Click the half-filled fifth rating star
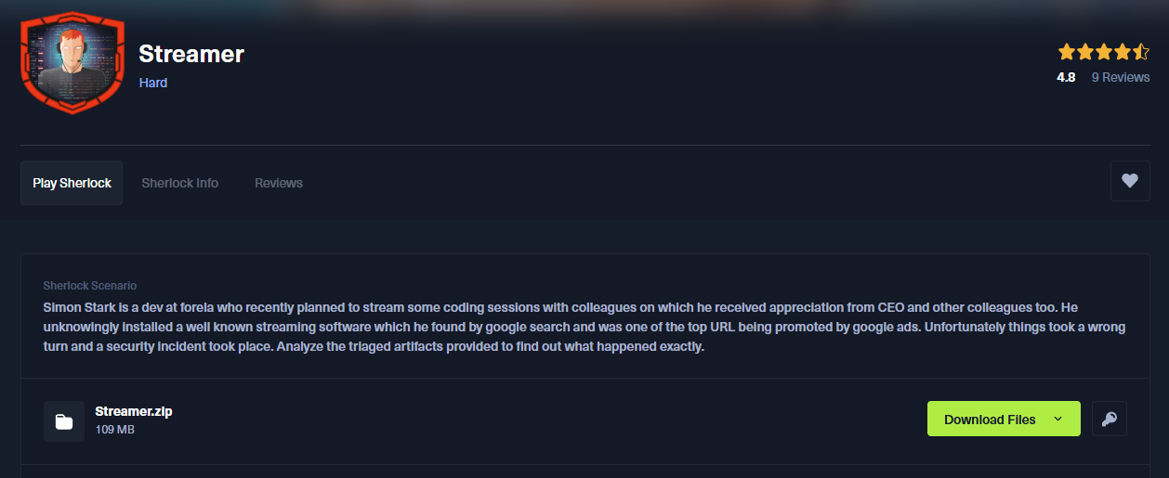Image resolution: width=1169 pixels, height=478 pixels. (x=1141, y=52)
